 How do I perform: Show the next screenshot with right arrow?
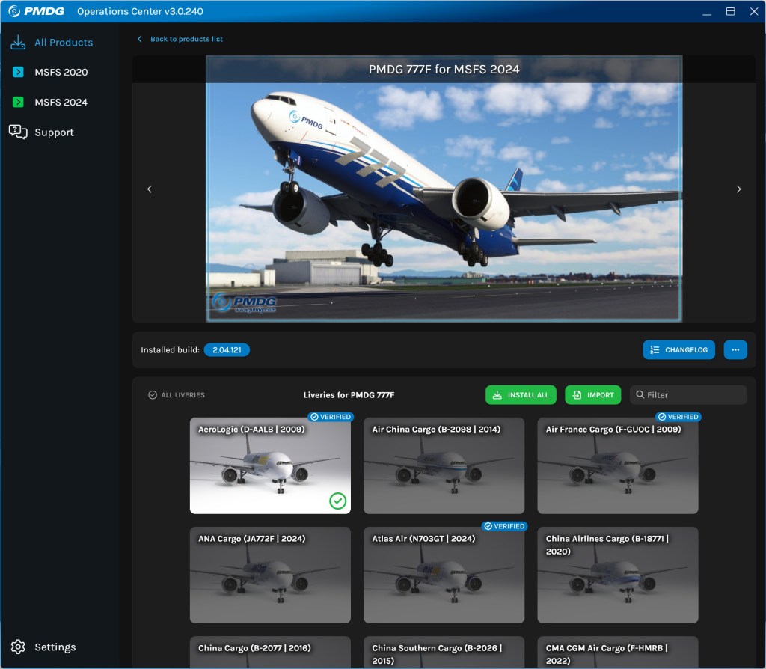pos(738,189)
